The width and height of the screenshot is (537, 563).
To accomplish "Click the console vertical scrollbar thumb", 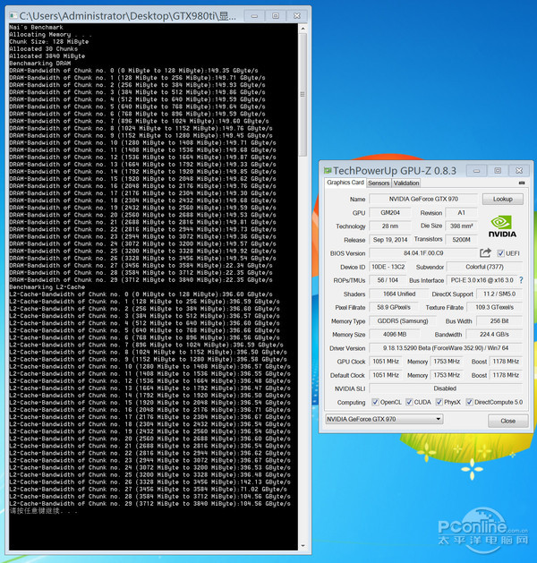I will (x=303, y=95).
